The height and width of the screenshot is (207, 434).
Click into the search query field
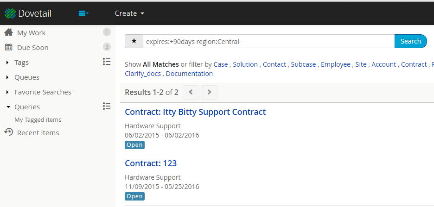click(x=268, y=42)
